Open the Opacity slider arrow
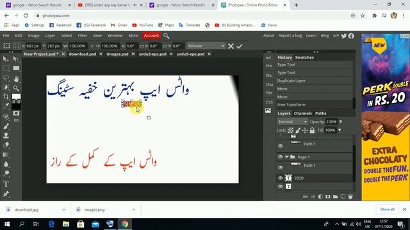This screenshot has height=230, width=410. point(341,122)
